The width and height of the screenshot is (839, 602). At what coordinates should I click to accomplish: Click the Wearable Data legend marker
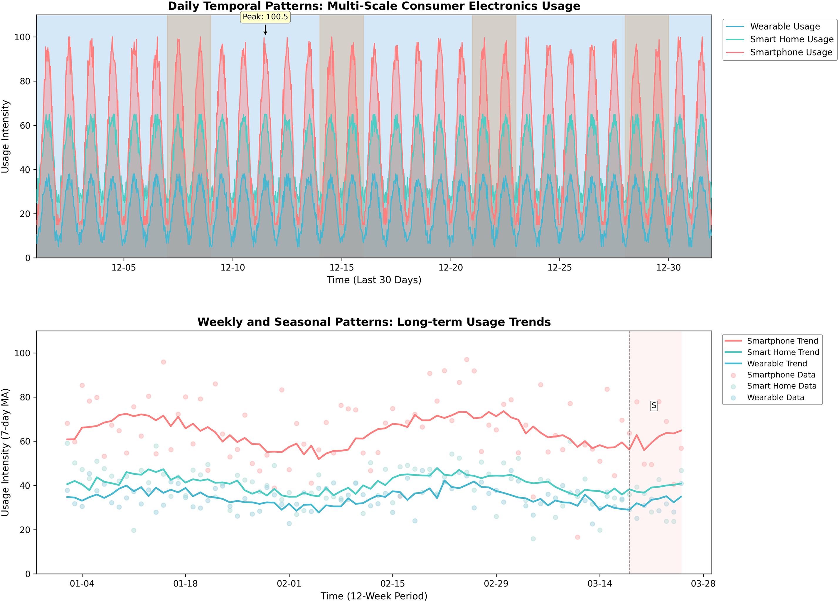click(x=733, y=398)
